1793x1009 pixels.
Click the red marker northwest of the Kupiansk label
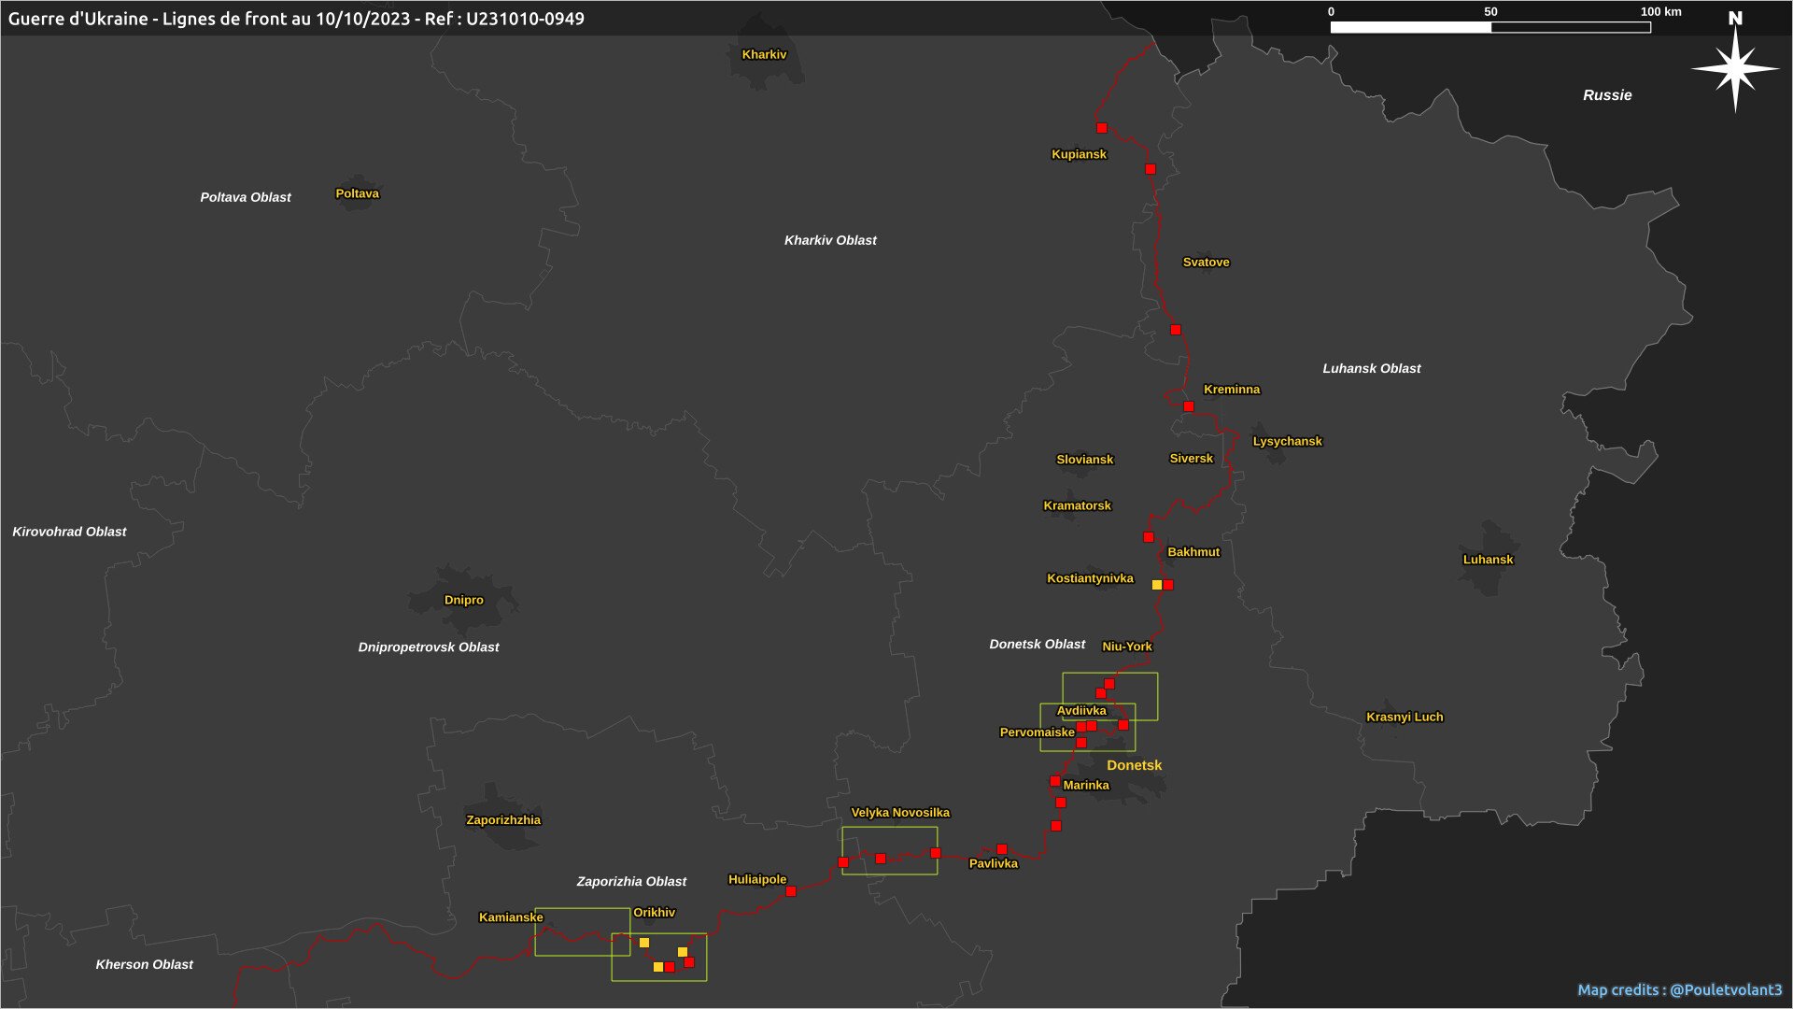point(1102,128)
